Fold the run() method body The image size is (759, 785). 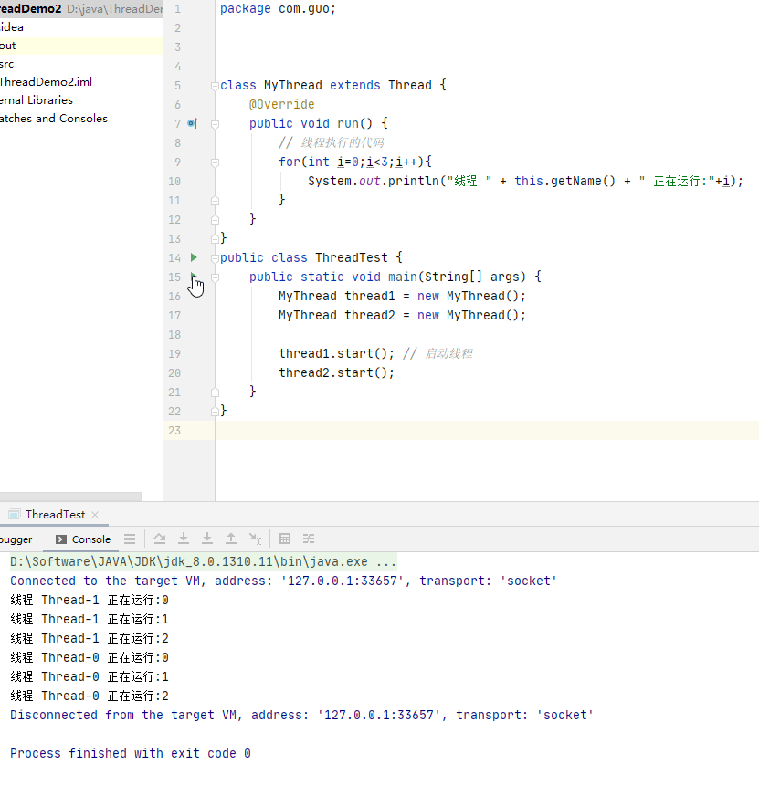point(215,124)
